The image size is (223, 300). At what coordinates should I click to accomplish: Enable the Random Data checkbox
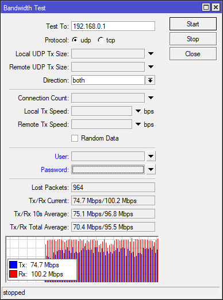(75, 138)
